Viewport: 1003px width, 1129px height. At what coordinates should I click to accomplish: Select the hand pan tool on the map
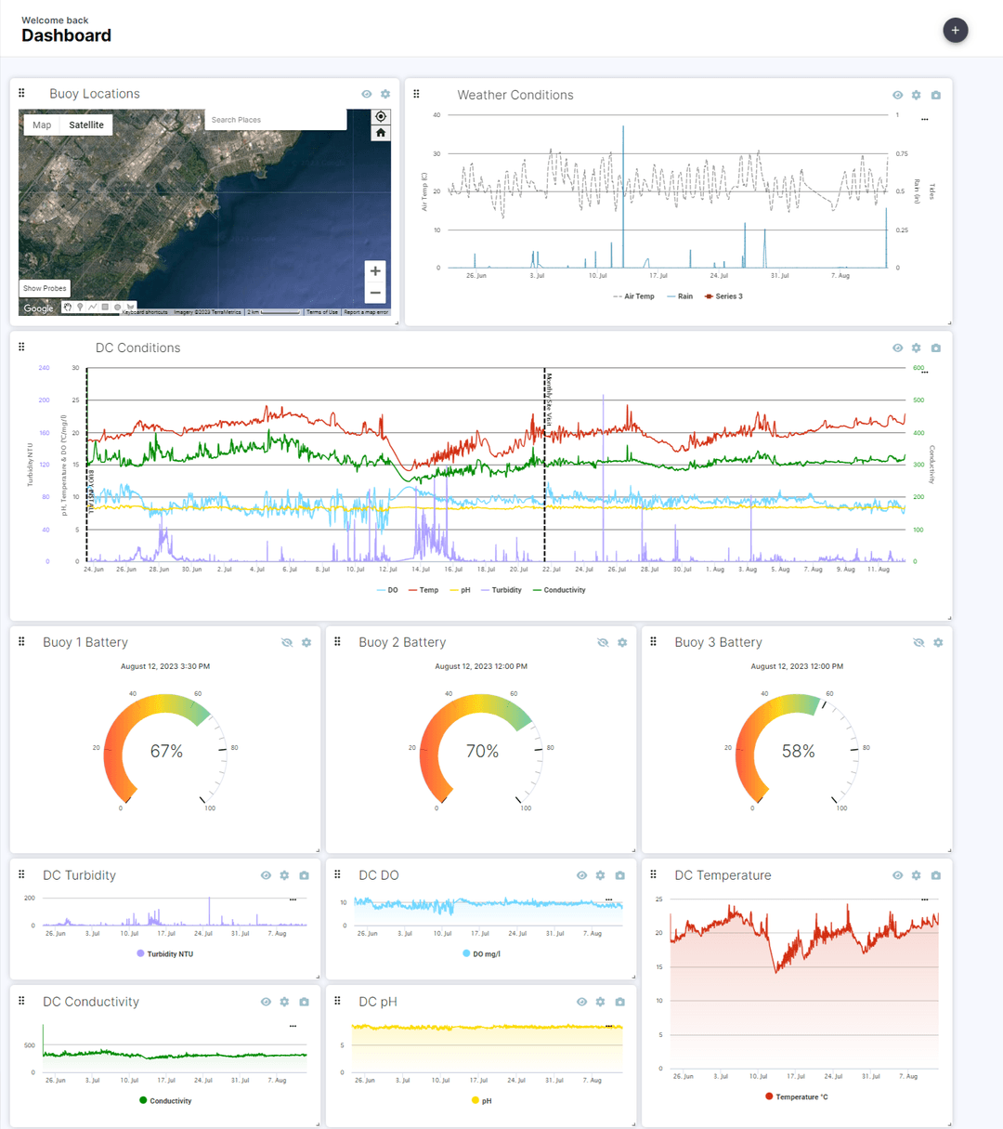point(68,307)
